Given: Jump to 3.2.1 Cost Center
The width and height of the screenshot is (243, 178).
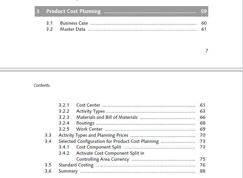Looking at the screenshot, I should tap(132, 105).
